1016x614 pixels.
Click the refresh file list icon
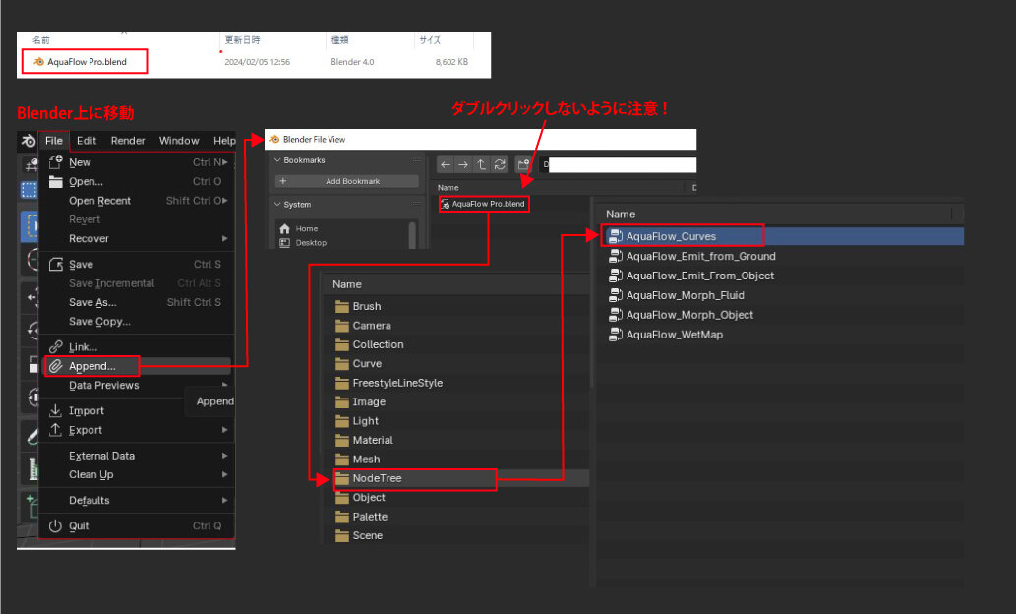pos(500,164)
